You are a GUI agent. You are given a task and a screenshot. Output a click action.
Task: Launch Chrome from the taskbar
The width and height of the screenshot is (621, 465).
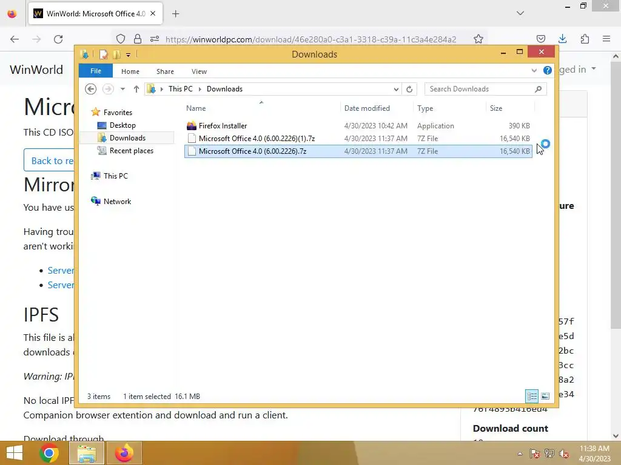49,453
